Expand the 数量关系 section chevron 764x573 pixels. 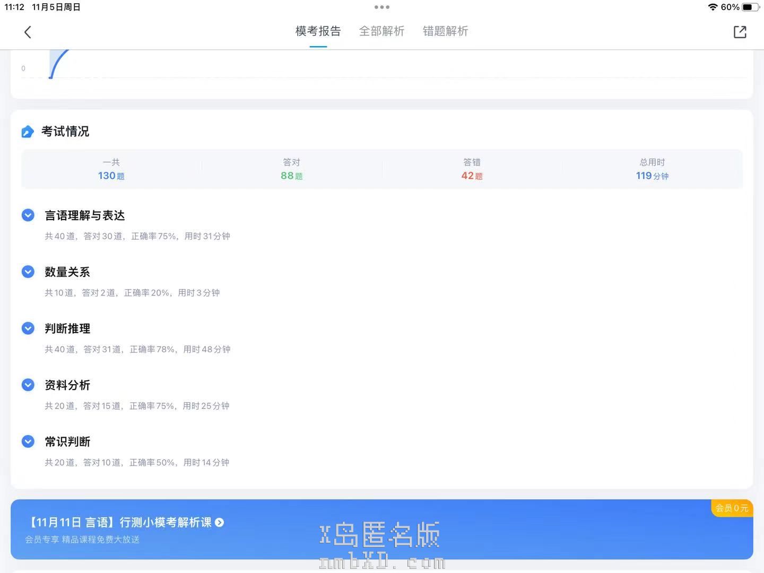tap(28, 272)
